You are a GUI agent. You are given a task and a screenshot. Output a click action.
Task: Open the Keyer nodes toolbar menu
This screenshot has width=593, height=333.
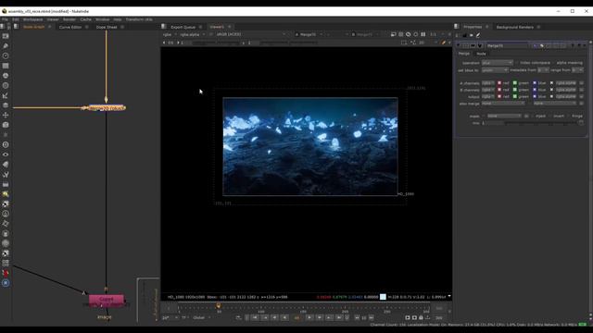[x=6, y=95]
